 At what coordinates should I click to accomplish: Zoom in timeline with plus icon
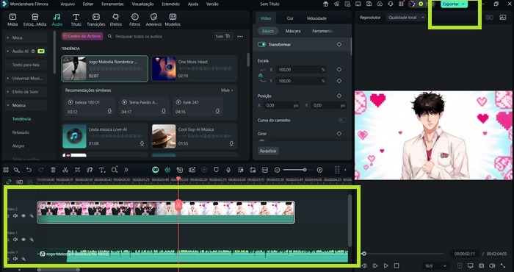[x=319, y=170]
